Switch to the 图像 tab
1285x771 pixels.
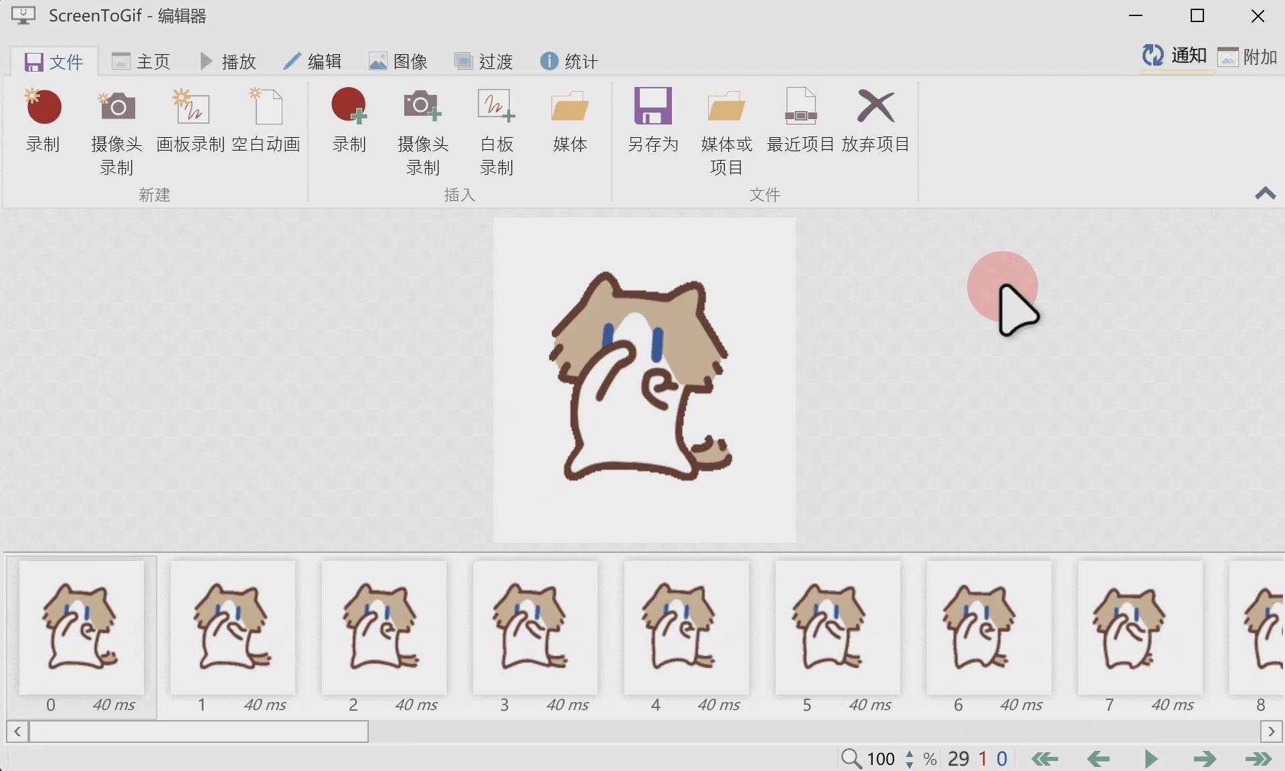tap(398, 62)
